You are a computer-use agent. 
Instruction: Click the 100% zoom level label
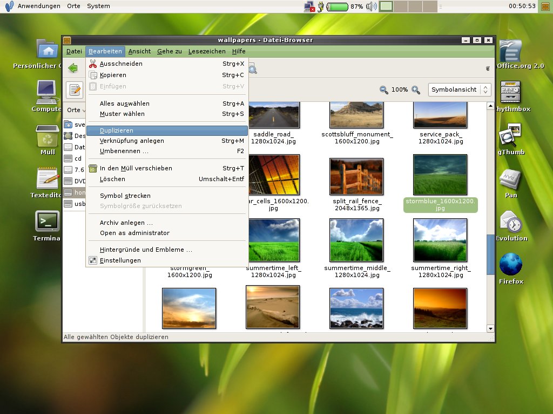(400, 90)
